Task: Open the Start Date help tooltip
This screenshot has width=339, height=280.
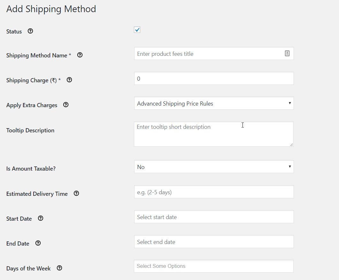Action: point(40,218)
